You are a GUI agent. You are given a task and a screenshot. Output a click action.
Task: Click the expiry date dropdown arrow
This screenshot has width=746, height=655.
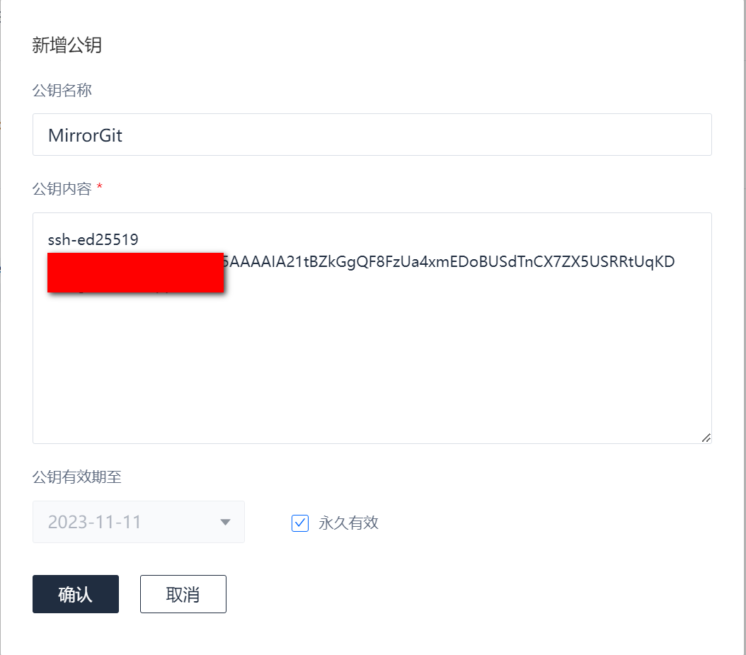[x=226, y=522]
